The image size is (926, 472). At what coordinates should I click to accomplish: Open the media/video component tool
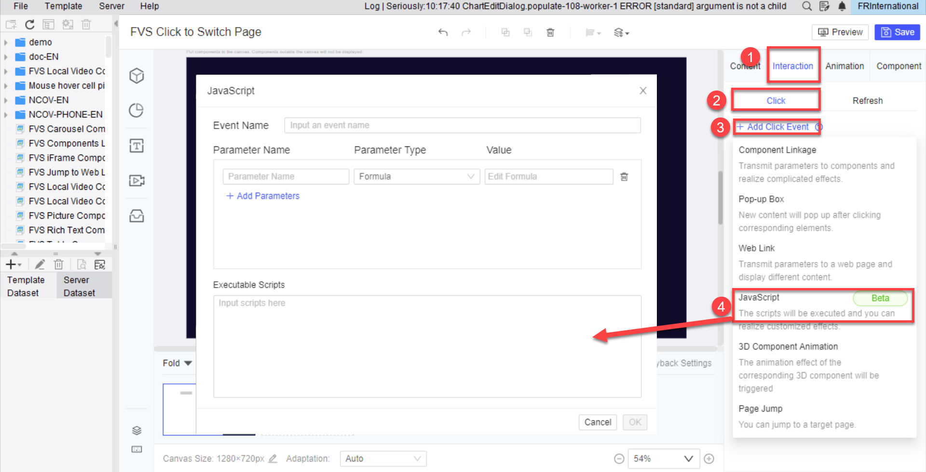[136, 180]
